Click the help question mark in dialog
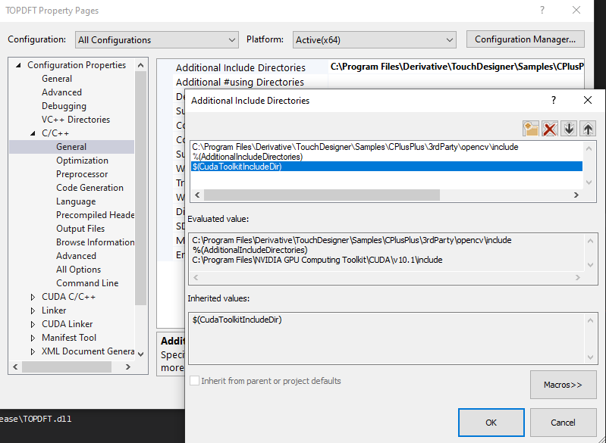The height and width of the screenshot is (443, 606). [554, 100]
